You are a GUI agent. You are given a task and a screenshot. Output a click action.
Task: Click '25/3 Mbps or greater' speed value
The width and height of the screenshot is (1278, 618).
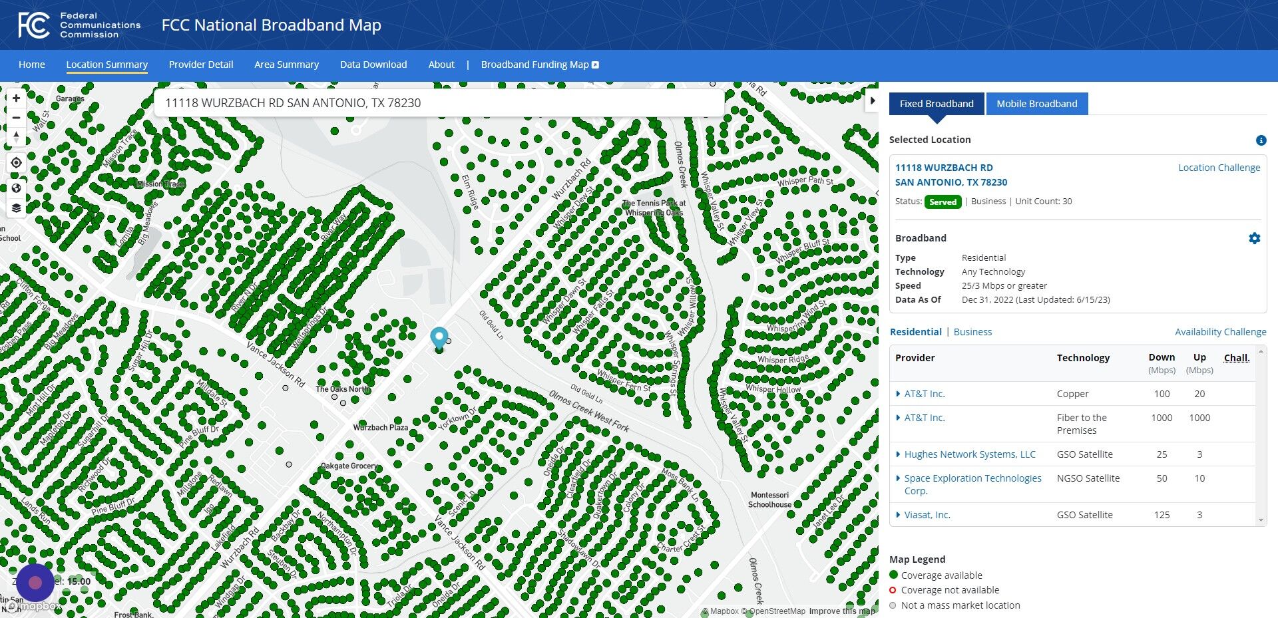1004,286
